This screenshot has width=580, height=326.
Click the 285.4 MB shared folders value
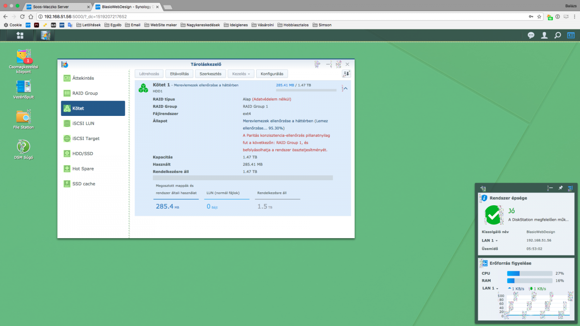[168, 206]
